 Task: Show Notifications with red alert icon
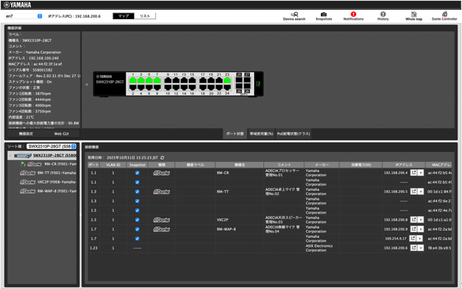[353, 15]
